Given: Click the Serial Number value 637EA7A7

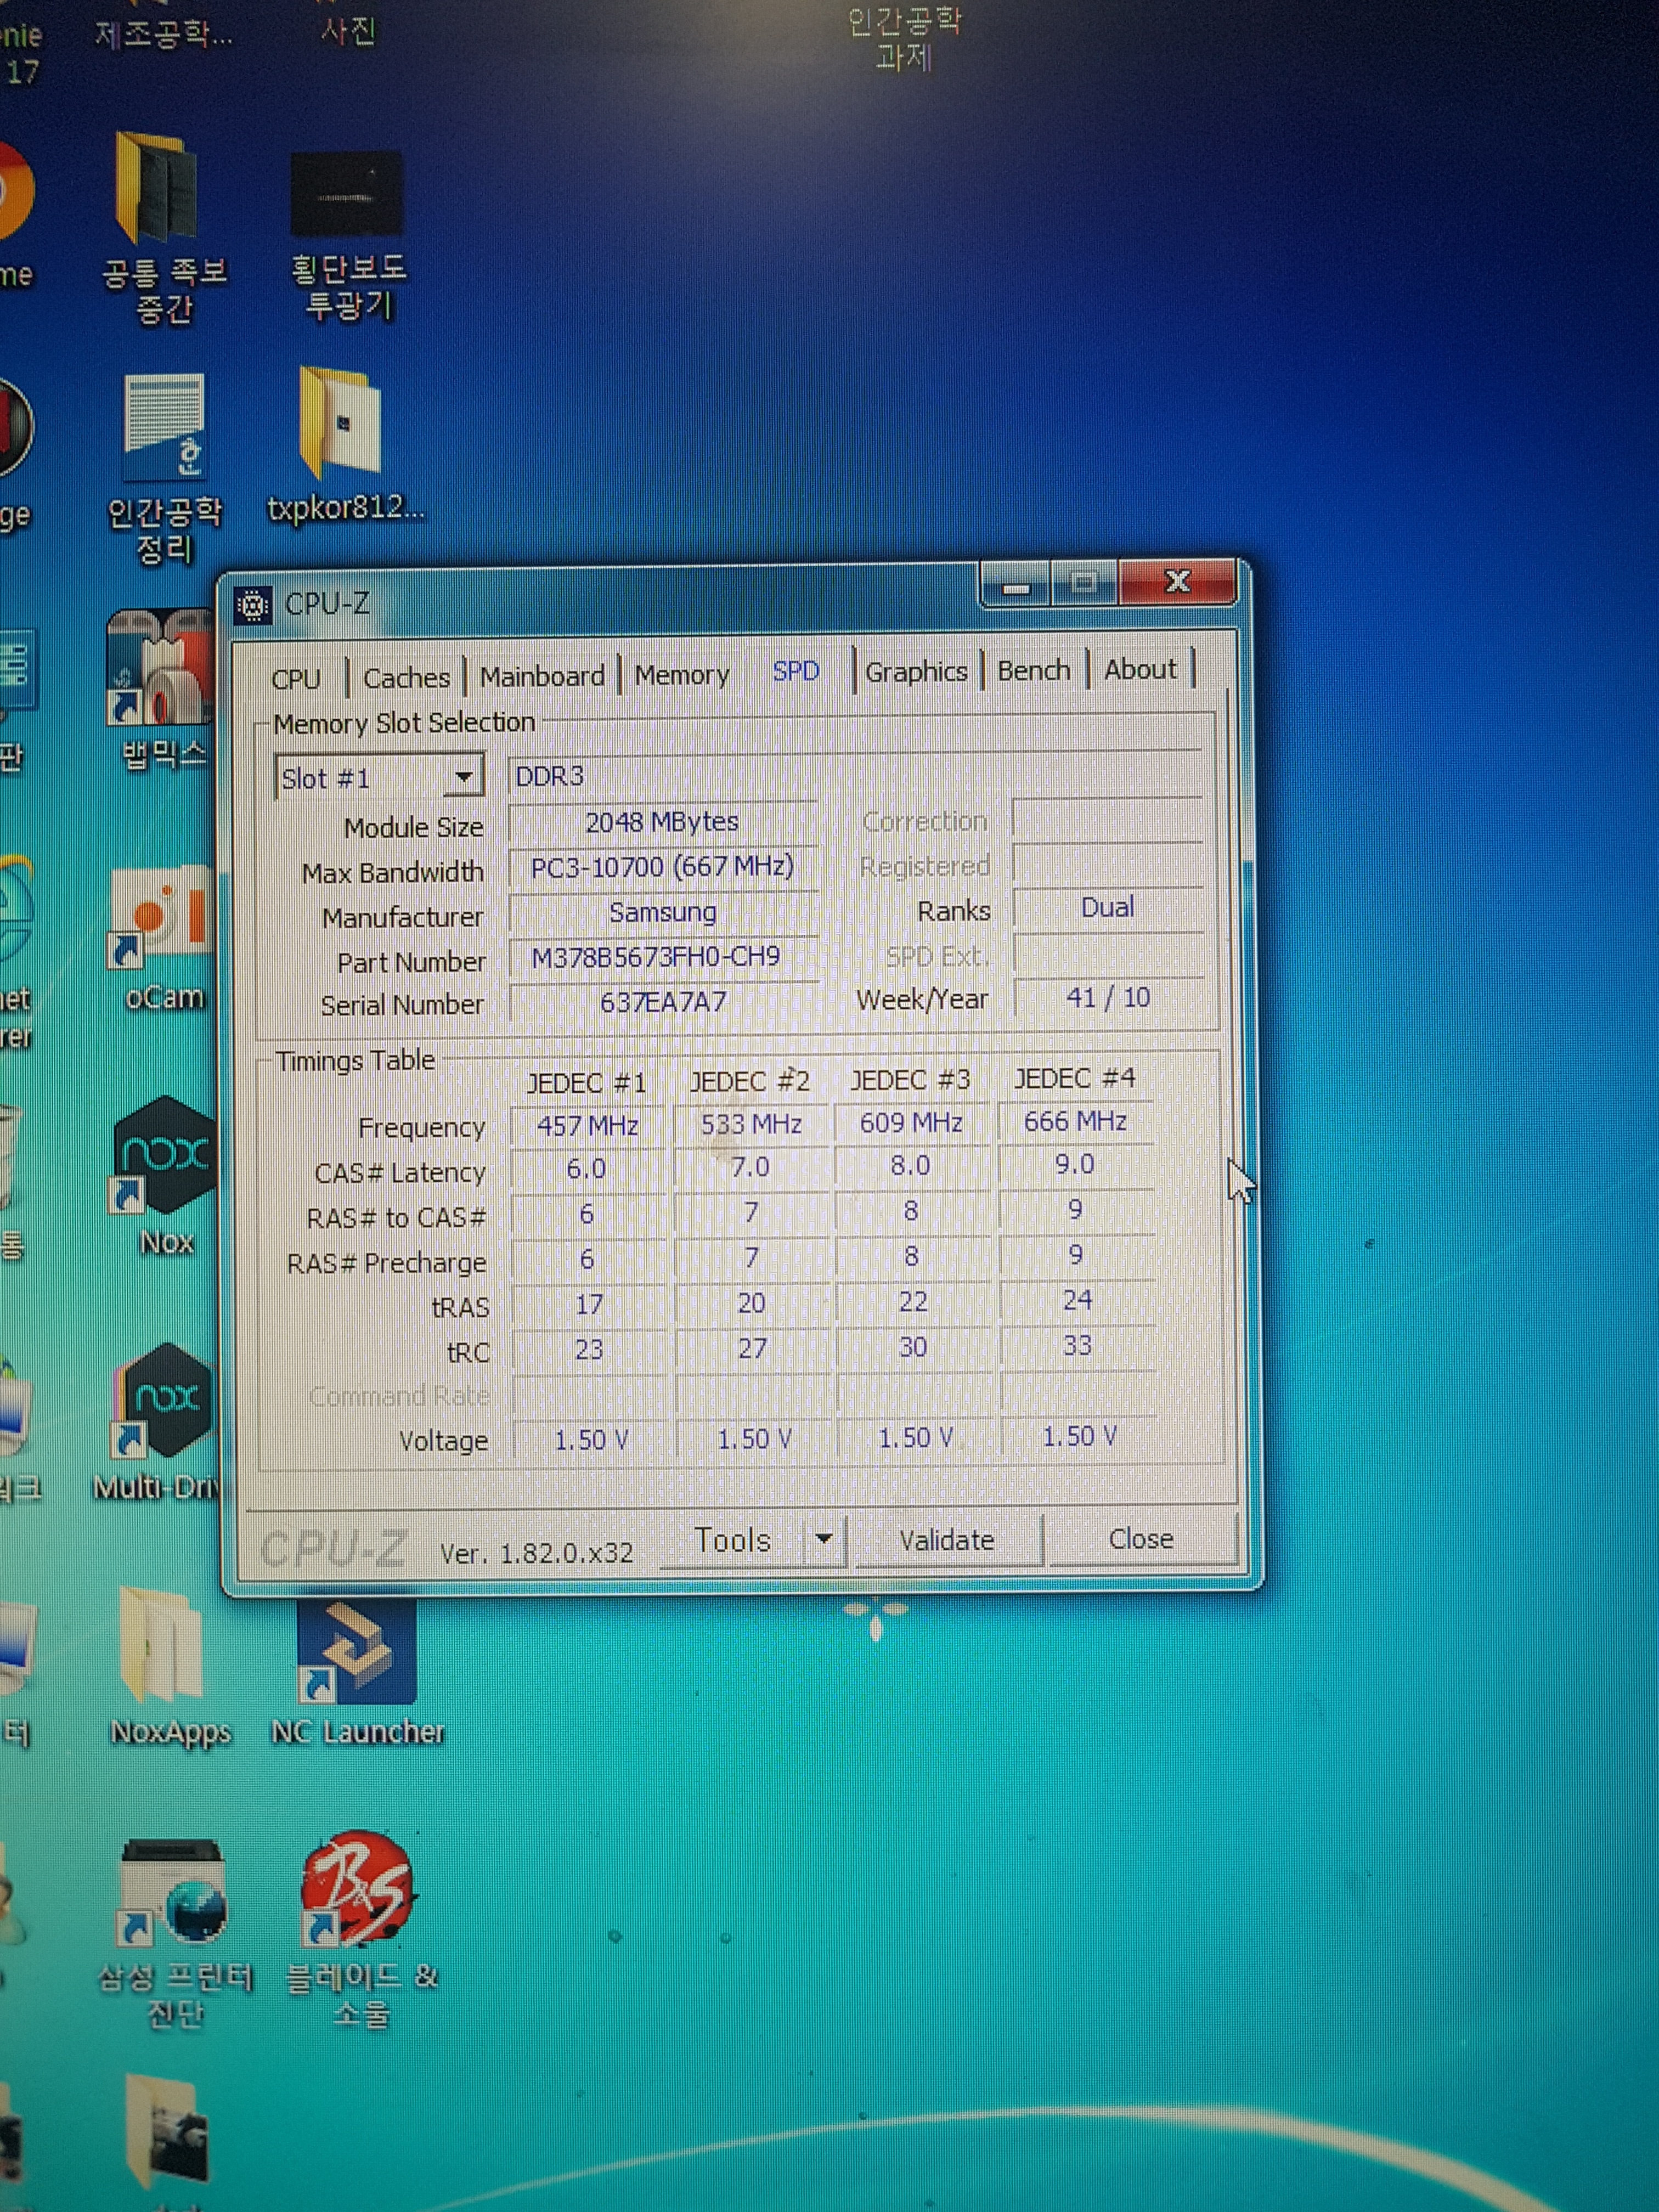Looking at the screenshot, I should (663, 1002).
